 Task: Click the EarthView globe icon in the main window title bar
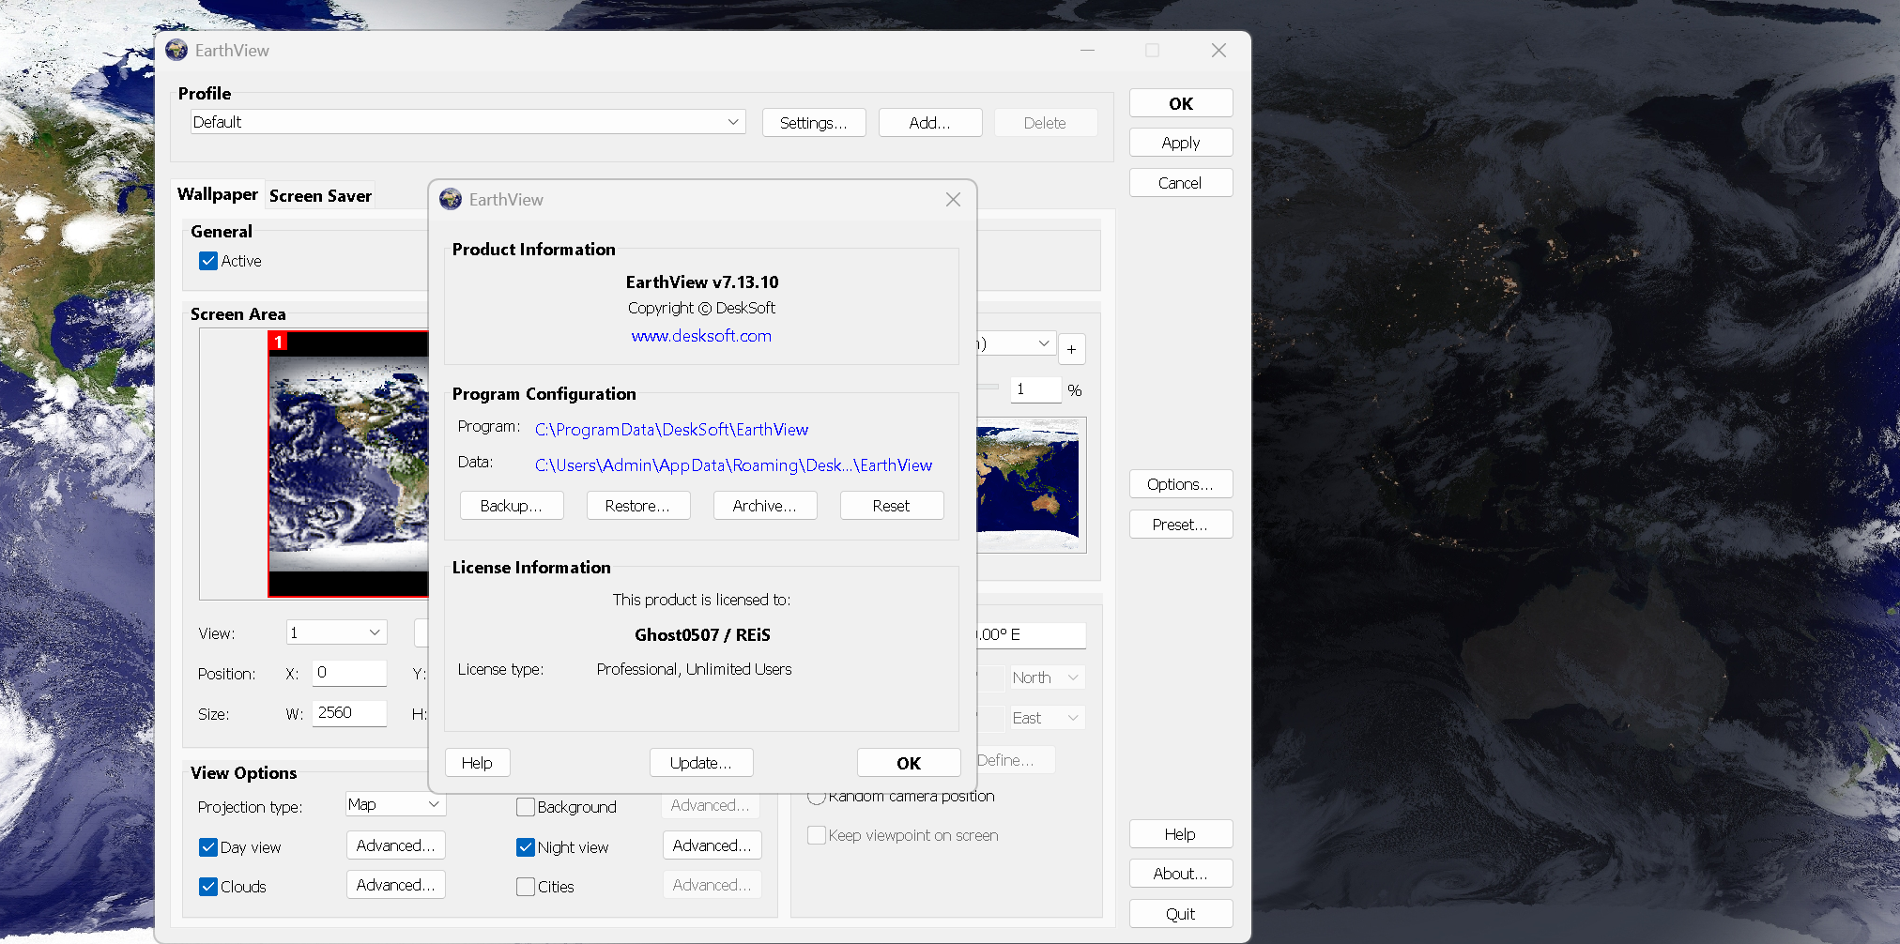click(176, 51)
